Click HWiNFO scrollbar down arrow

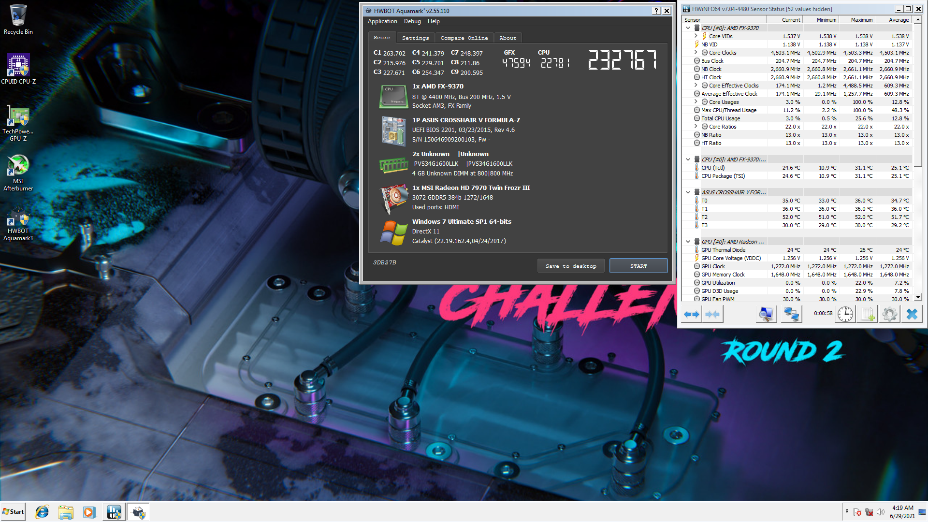pyautogui.click(x=918, y=298)
